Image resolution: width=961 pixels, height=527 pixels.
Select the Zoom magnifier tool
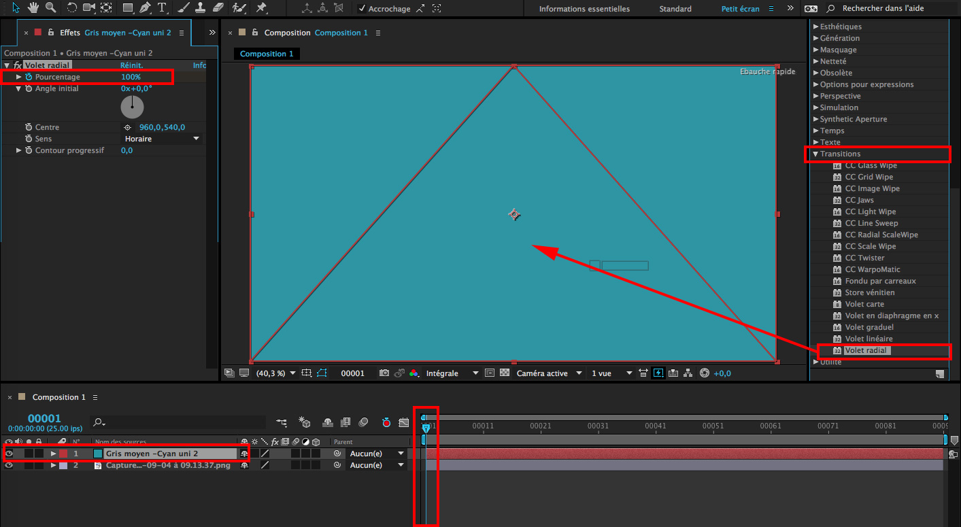point(50,8)
